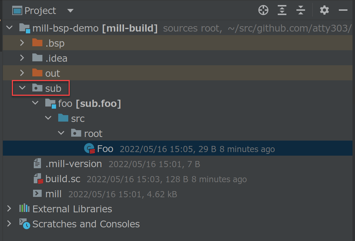Viewport: 355px width, 241px height.
Task: Open the Project panel options gear
Action: pyautogui.click(x=324, y=10)
